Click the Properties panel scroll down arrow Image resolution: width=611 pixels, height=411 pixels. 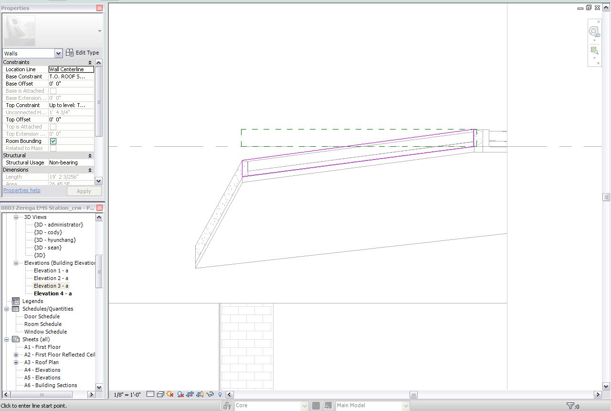(99, 181)
